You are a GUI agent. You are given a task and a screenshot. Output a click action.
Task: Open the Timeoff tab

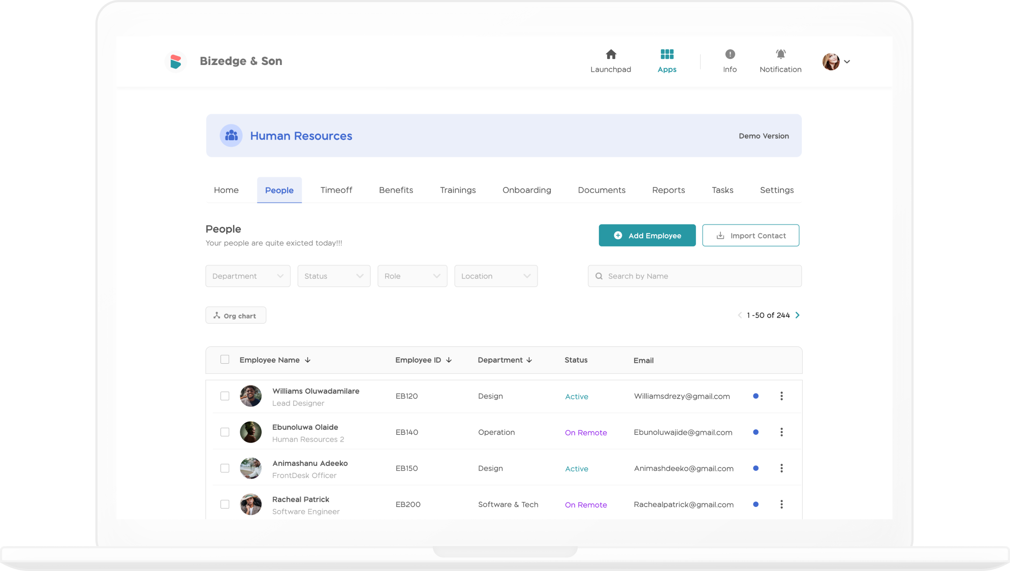pyautogui.click(x=336, y=190)
